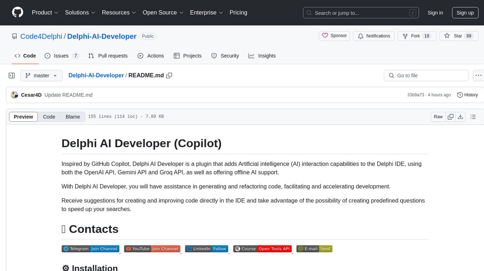This screenshot has height=271, width=484.
Task: Open the Pricing page
Action: click(x=238, y=12)
